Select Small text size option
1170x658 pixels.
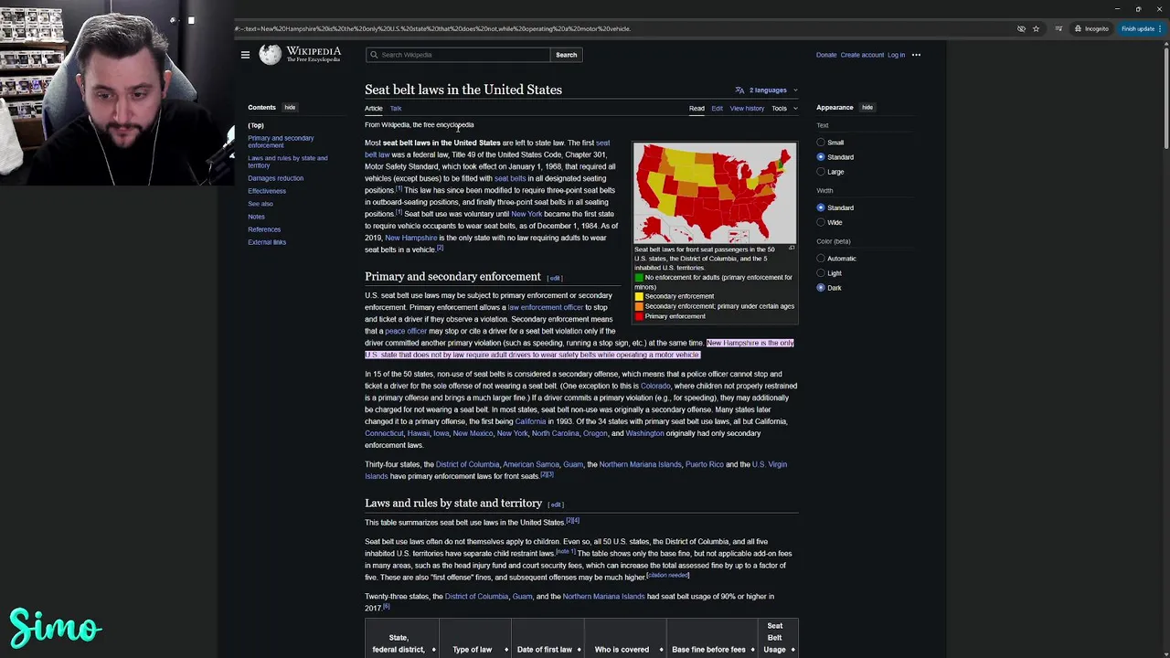[x=821, y=143]
